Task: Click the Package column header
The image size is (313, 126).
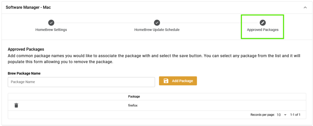Action: coord(134,97)
